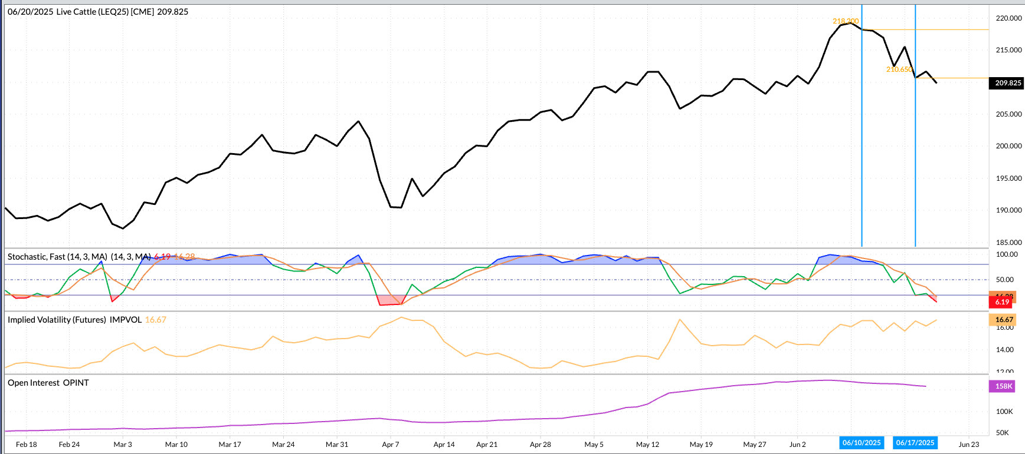Click the red 6.19 stochastic value badge
Viewport: 1025px width, 454px height.
click(x=1001, y=302)
